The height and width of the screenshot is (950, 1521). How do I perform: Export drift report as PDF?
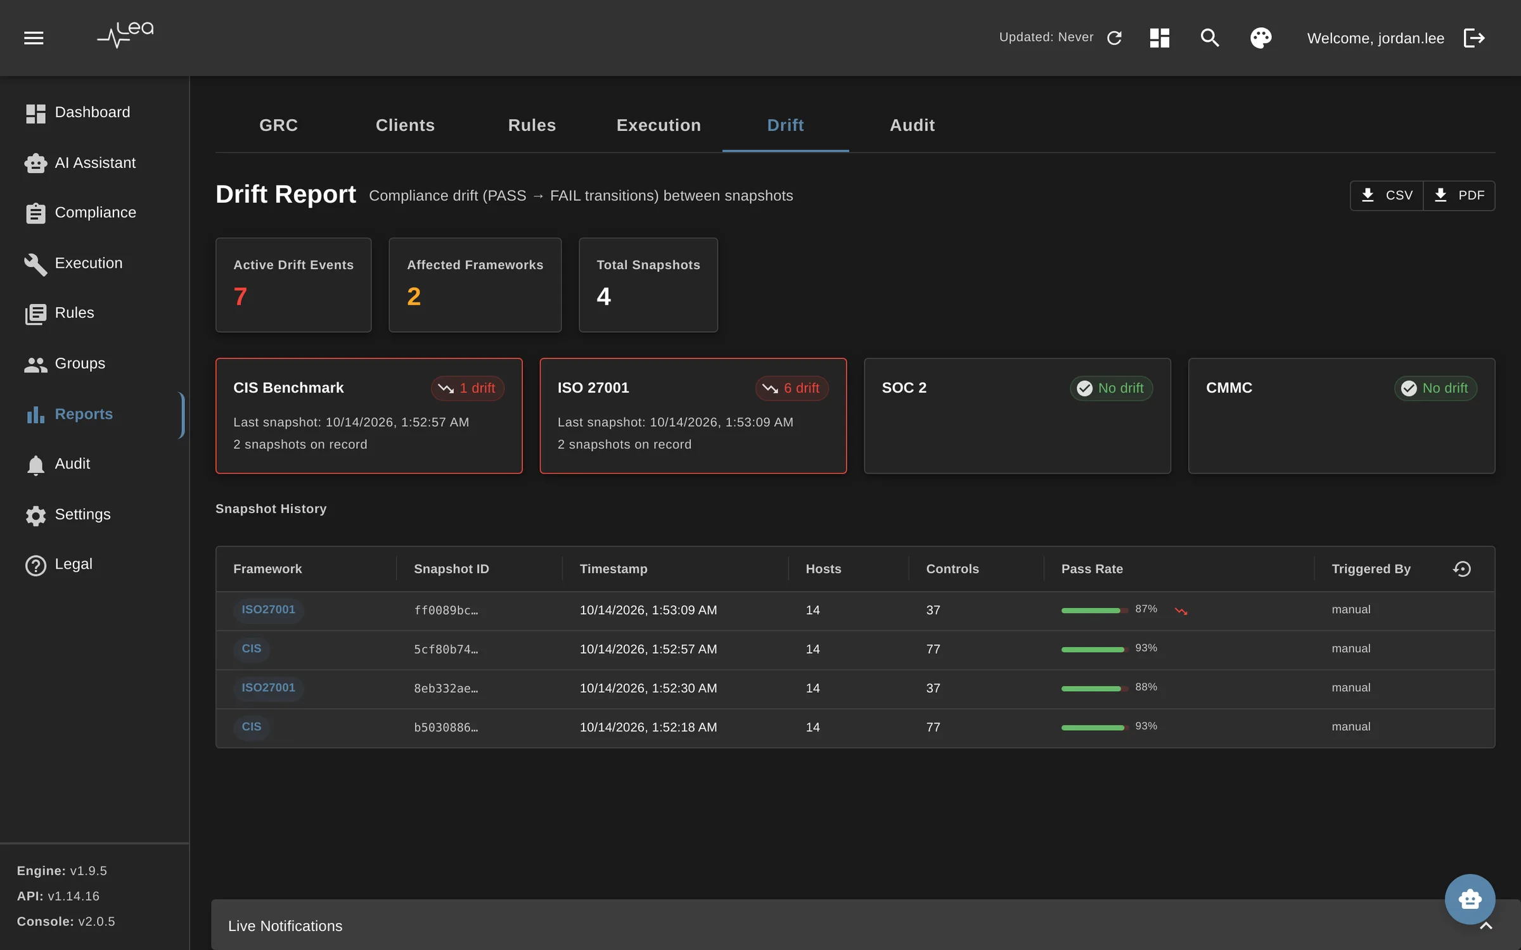click(x=1459, y=195)
